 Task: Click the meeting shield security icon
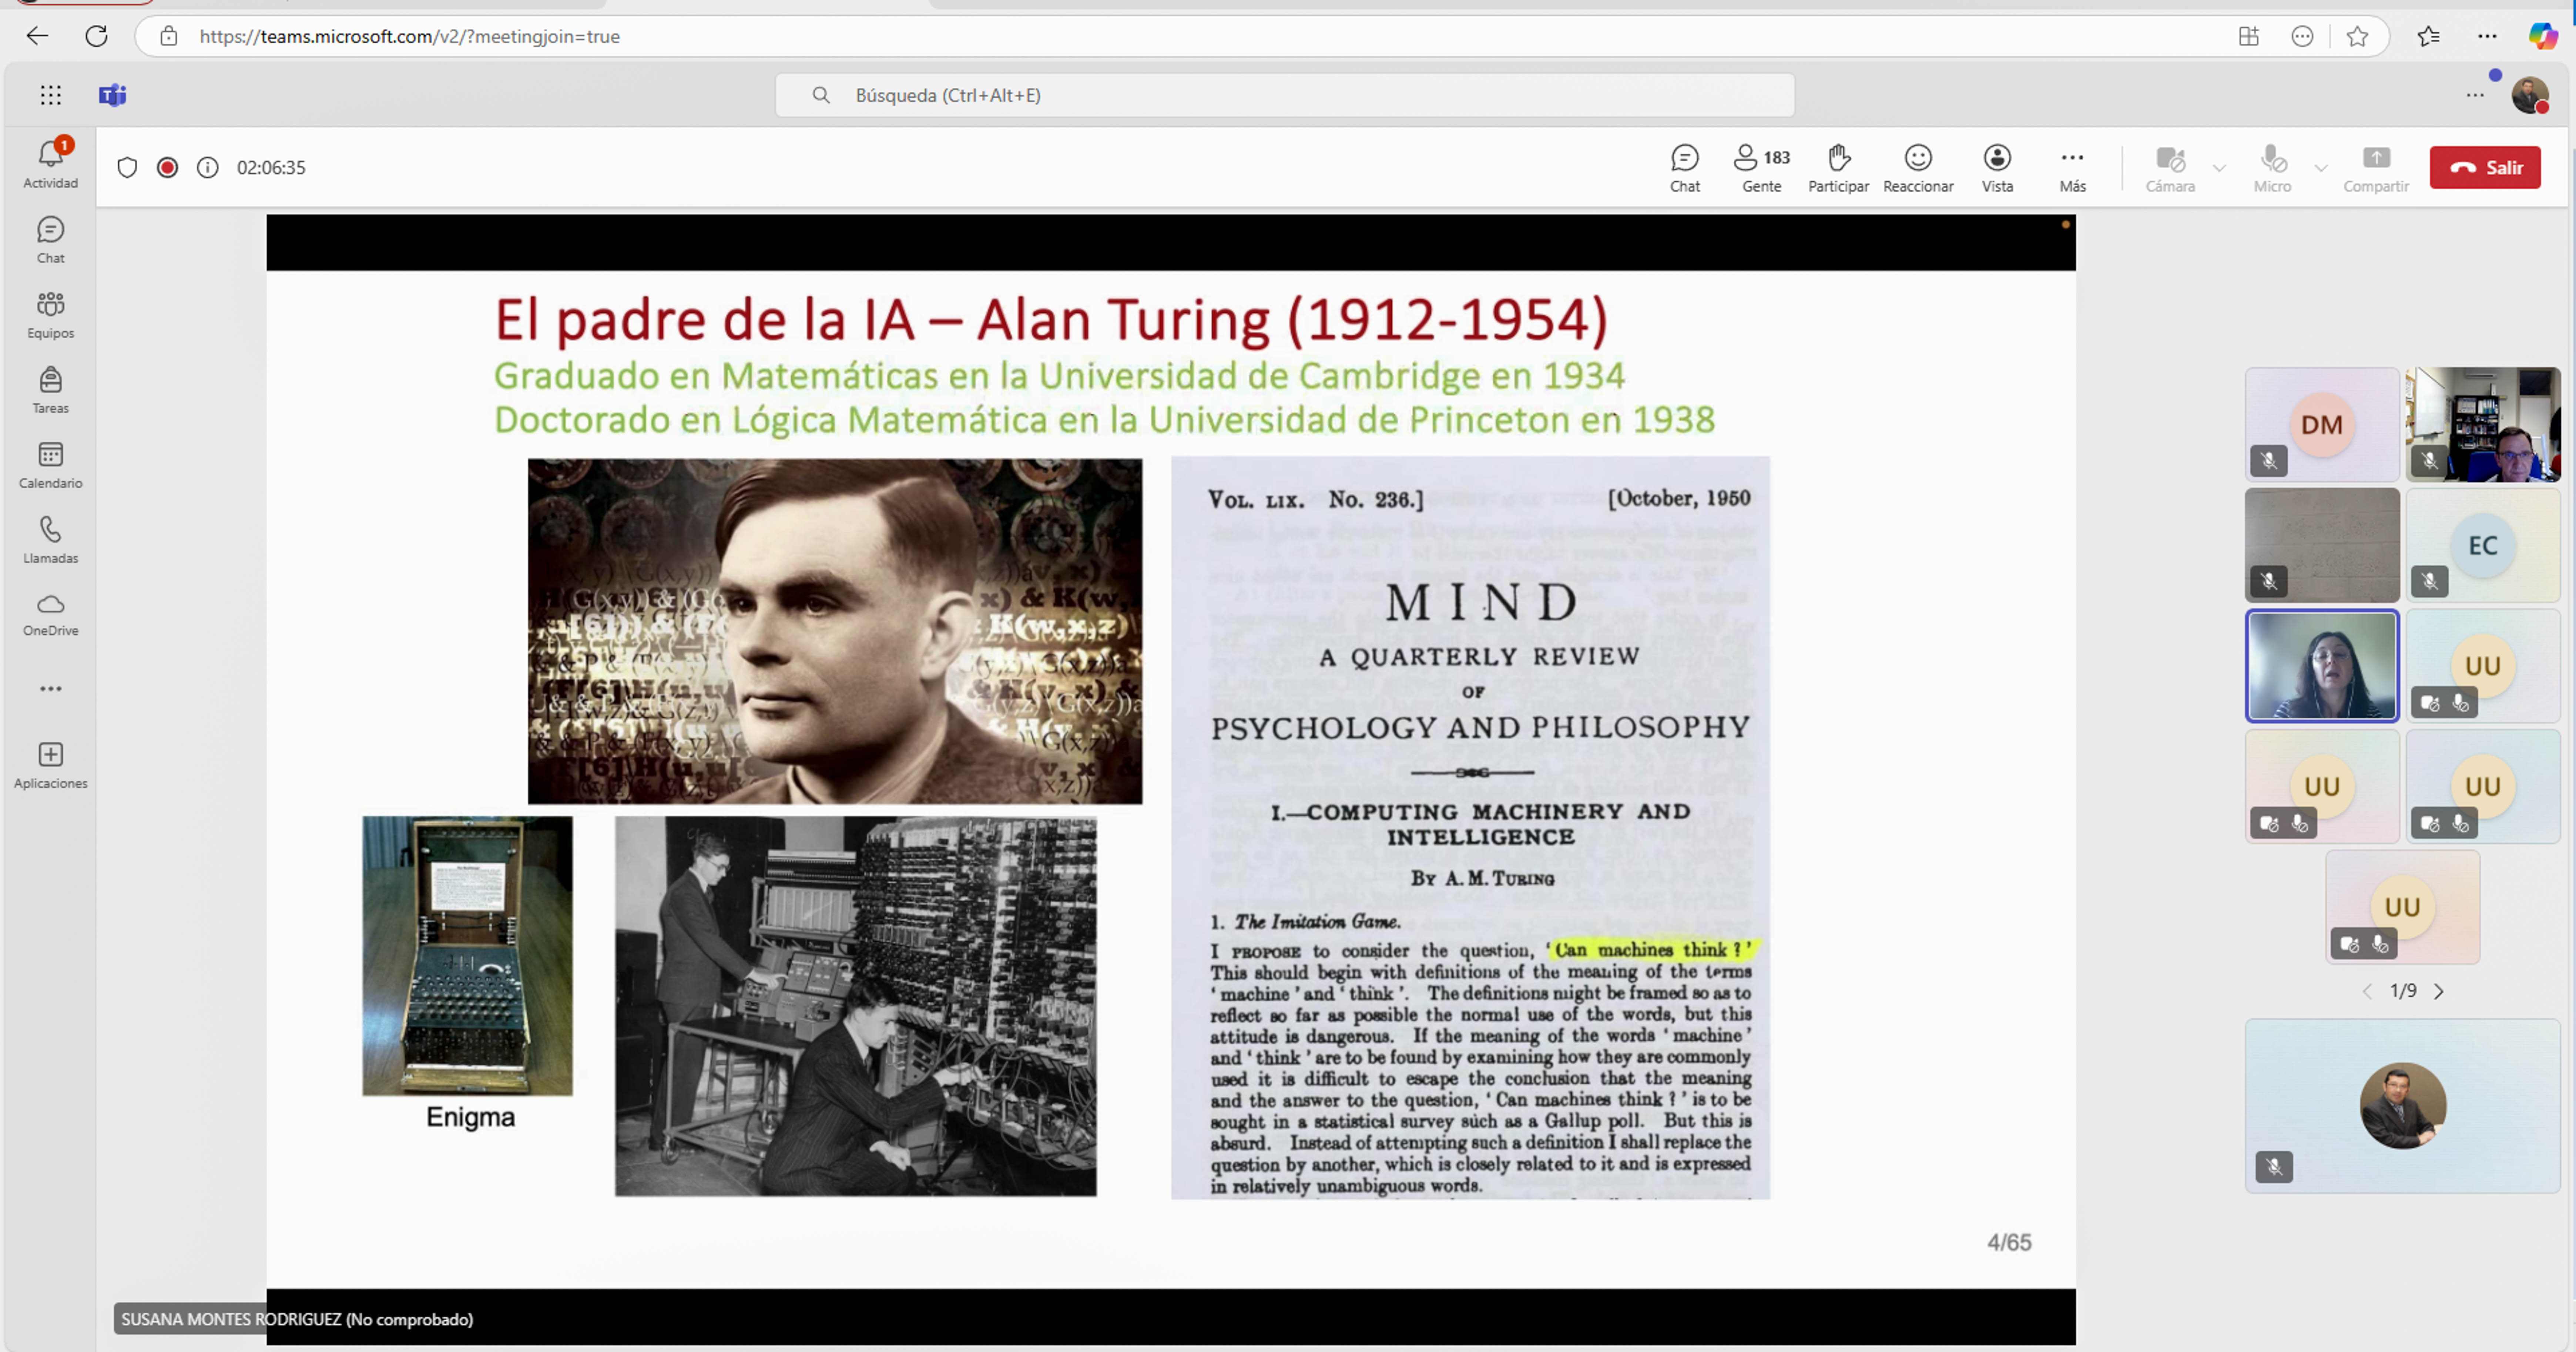point(127,168)
